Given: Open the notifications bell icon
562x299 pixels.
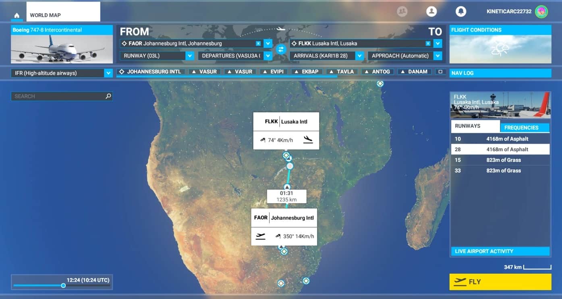Looking at the screenshot, I should coord(460,12).
